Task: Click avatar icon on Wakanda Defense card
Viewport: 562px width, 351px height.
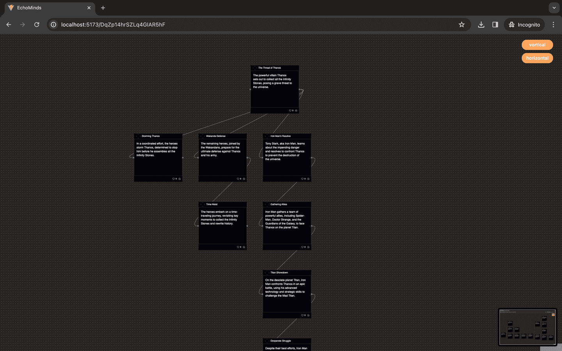Action: click(203, 136)
